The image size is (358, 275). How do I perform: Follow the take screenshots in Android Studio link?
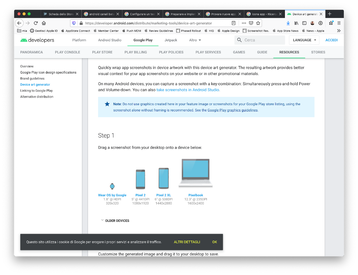pyautogui.click(x=188, y=90)
